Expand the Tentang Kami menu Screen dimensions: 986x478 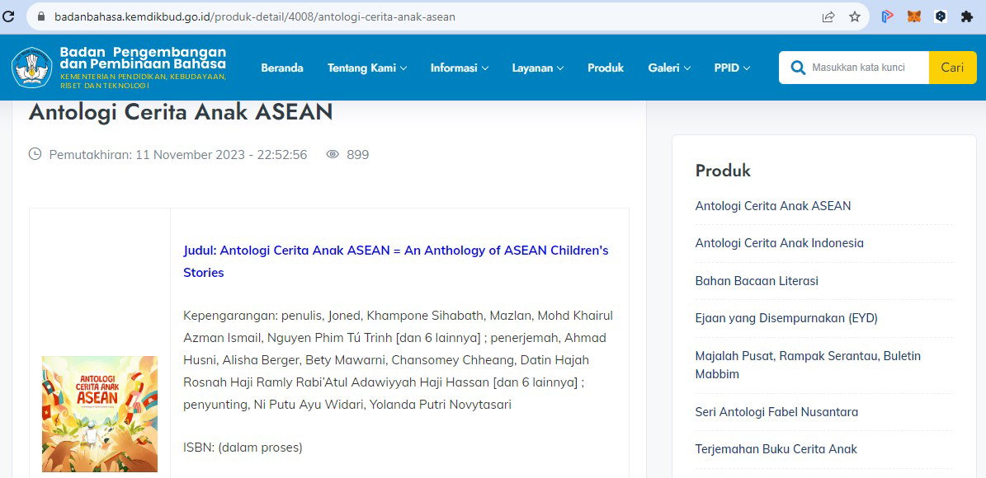click(x=367, y=68)
